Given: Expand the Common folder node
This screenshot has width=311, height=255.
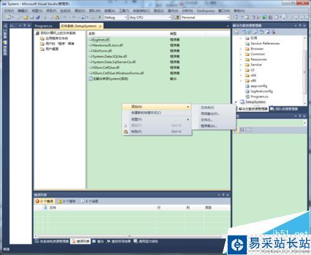Looking at the screenshot, I should [x=241, y=54].
